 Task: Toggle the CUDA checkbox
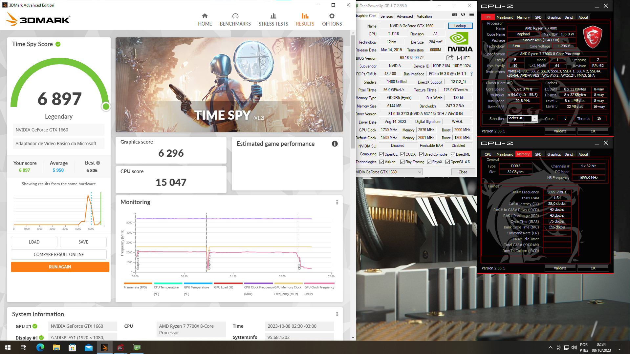[402, 154]
